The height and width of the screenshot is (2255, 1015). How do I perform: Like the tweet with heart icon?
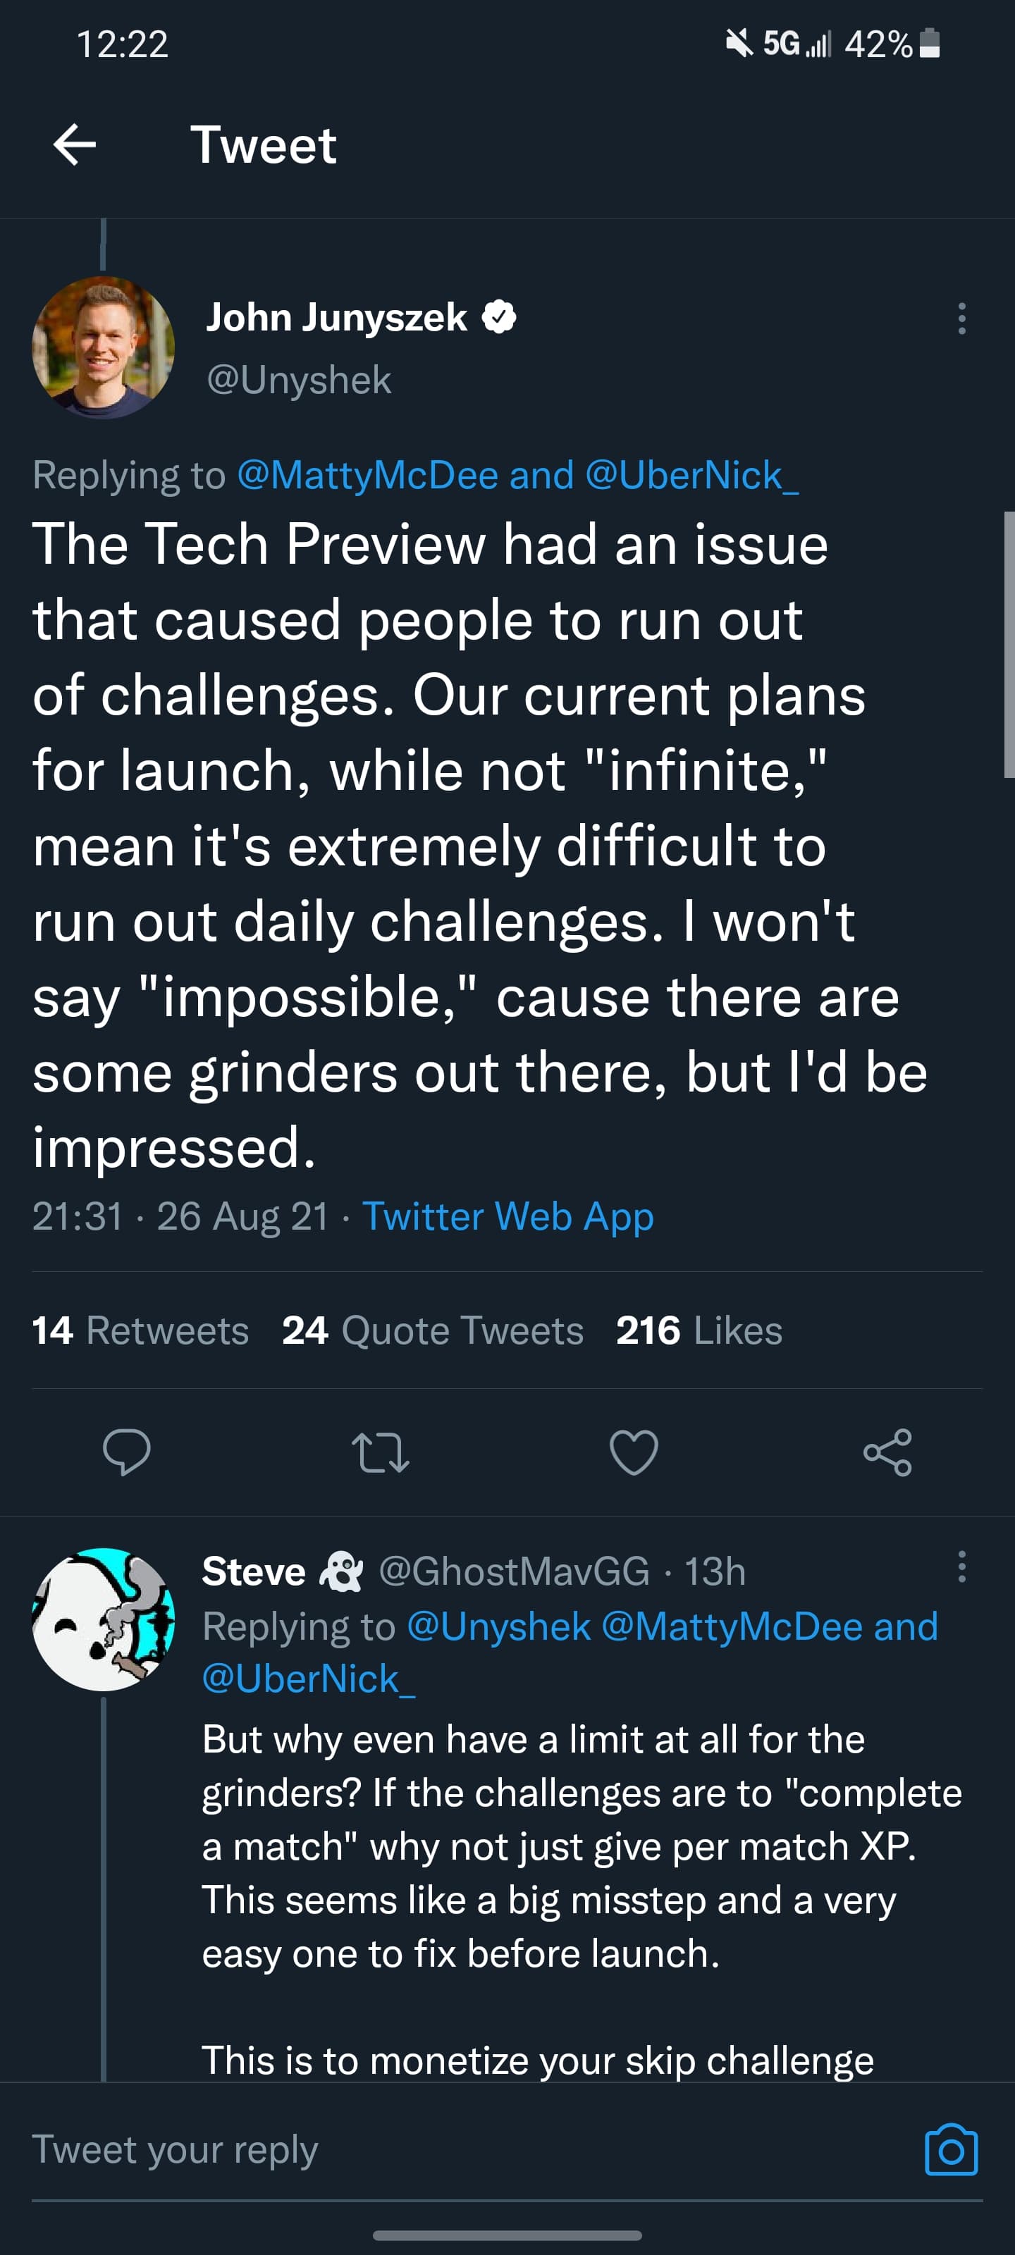633,1452
